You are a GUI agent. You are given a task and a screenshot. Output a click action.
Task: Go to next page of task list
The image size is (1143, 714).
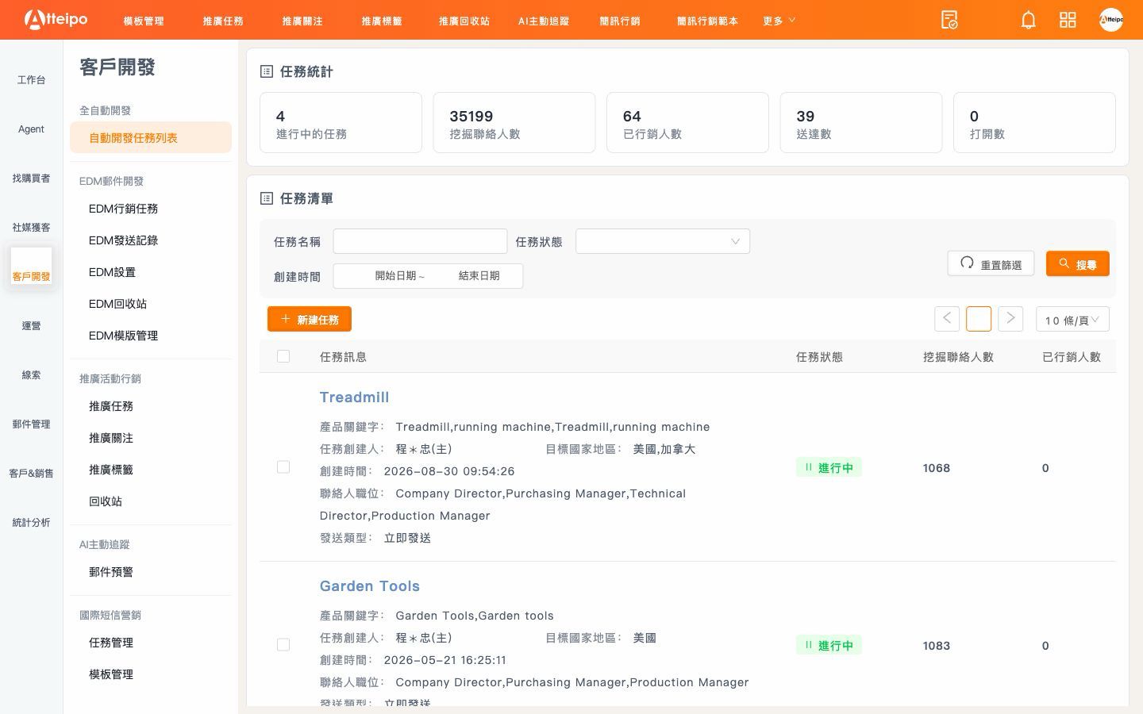(x=1010, y=319)
